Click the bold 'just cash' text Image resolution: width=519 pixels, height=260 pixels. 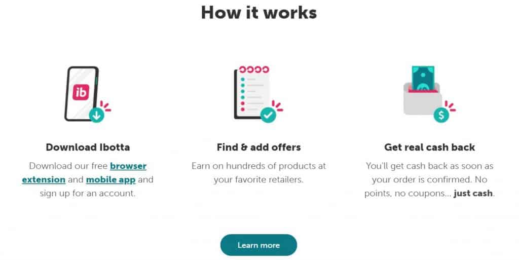pyautogui.click(x=473, y=193)
